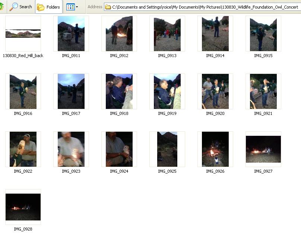The width and height of the screenshot is (301, 238).
Task: Click the Search toolbar button
Action: [x=20, y=7]
